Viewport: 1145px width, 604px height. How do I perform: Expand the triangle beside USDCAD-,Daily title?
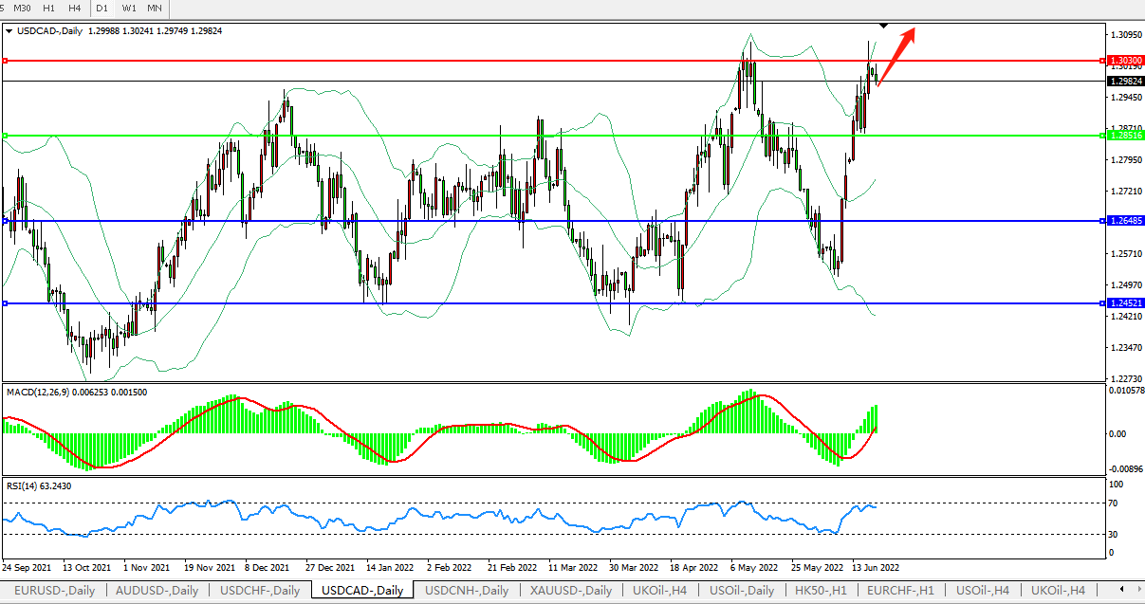[x=9, y=31]
